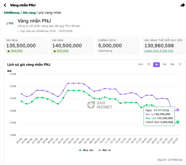Click the green up-triangle under Giá mua
The width and height of the screenshot is (186, 165).
(x=8, y=51)
